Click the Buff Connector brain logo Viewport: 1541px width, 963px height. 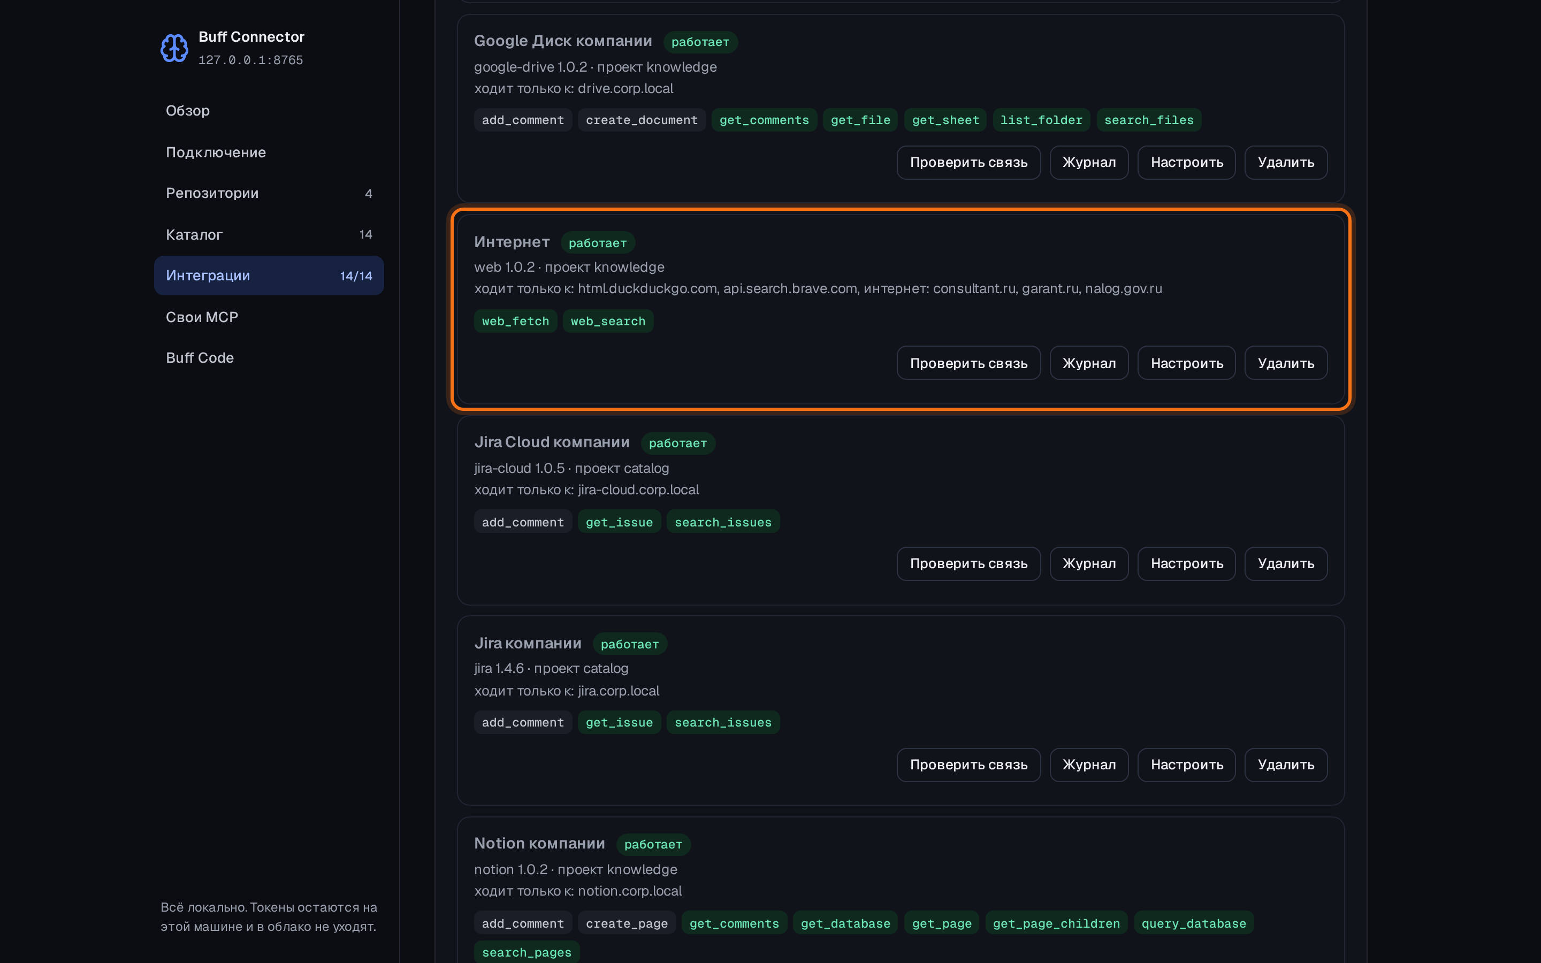pos(174,48)
